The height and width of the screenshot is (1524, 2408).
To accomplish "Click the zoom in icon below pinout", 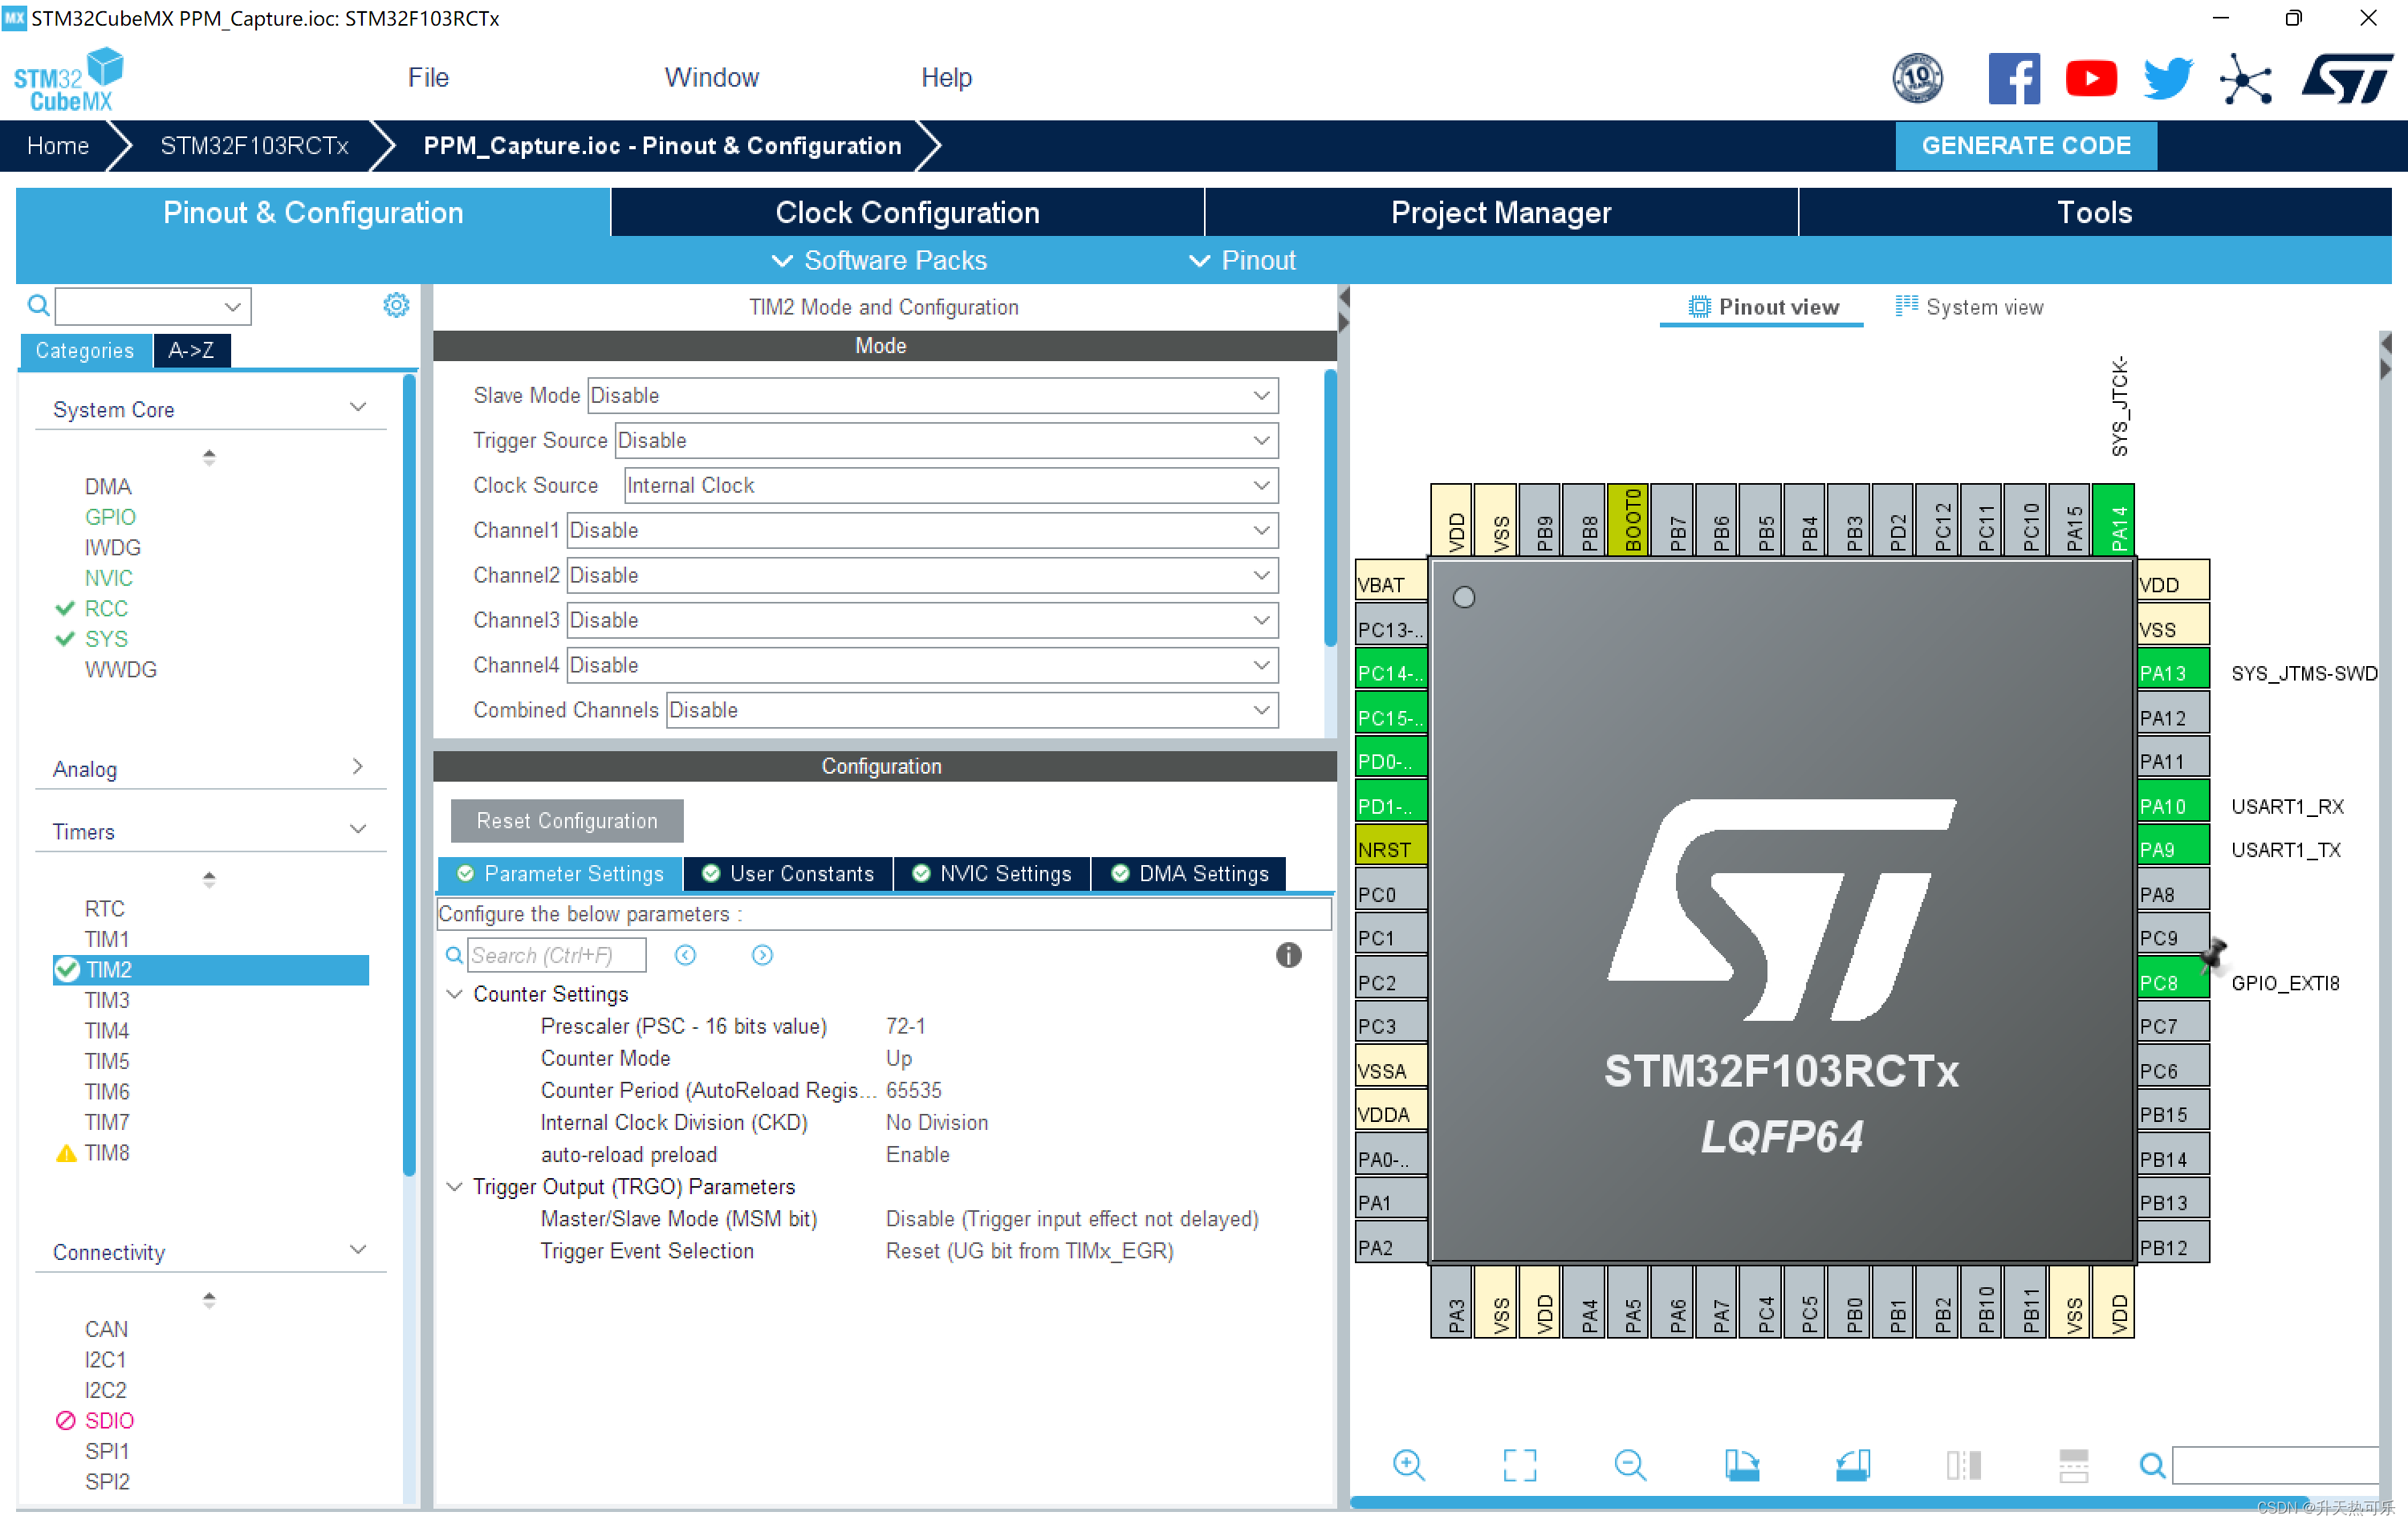I will pos(1408,1465).
